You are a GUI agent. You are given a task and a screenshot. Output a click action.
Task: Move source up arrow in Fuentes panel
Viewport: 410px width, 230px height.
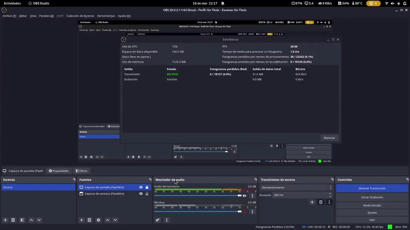pyautogui.click(x=107, y=220)
